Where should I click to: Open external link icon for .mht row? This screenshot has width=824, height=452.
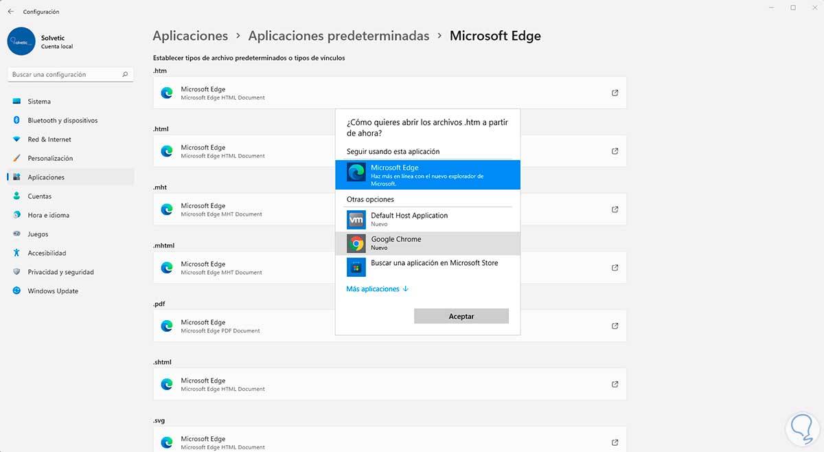(615, 210)
